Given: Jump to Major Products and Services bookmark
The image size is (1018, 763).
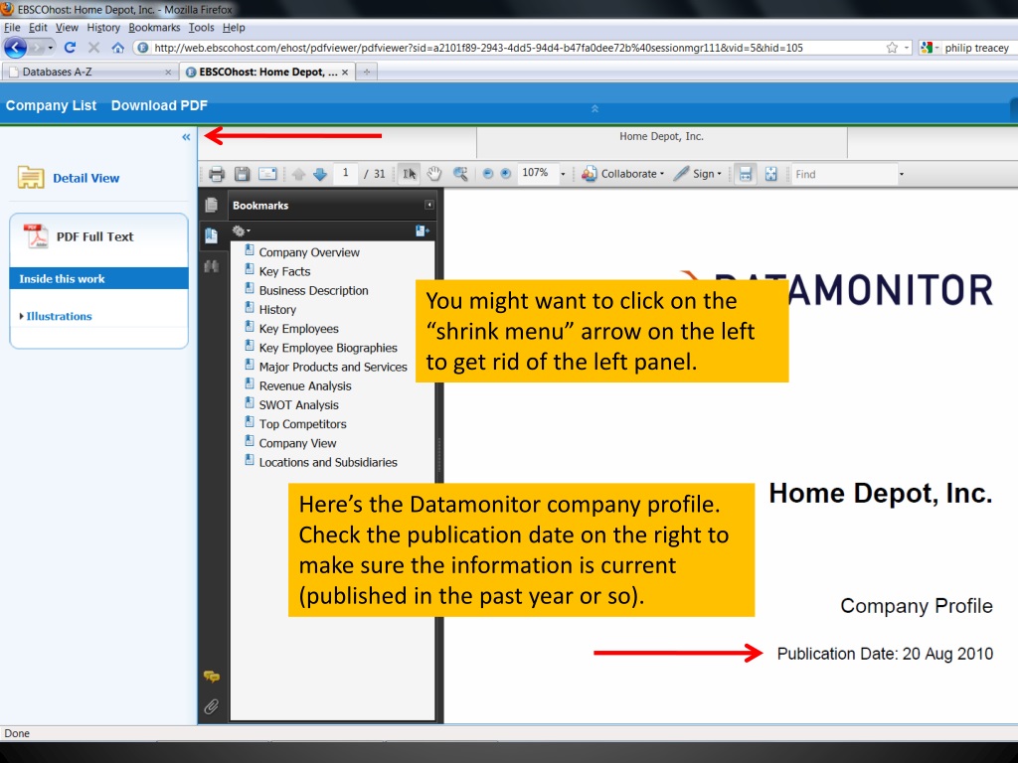Looking at the screenshot, I should [x=333, y=367].
